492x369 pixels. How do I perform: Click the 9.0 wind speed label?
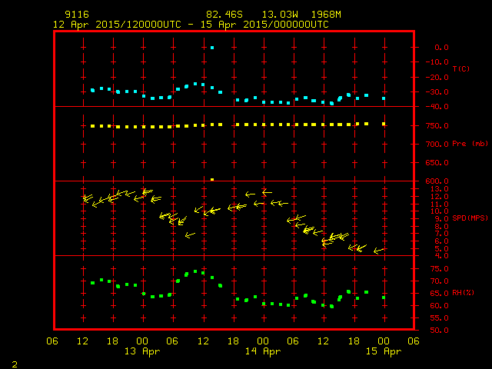pos(441,218)
